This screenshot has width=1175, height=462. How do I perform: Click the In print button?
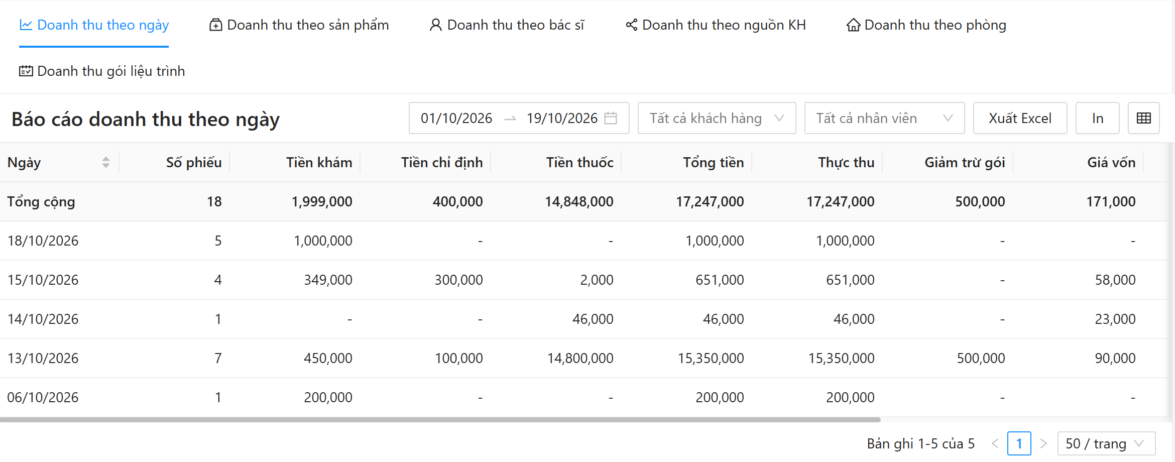[x=1097, y=118]
